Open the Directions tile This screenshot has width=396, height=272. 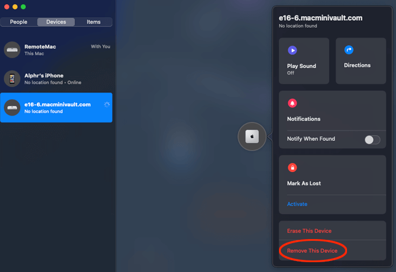(x=361, y=61)
